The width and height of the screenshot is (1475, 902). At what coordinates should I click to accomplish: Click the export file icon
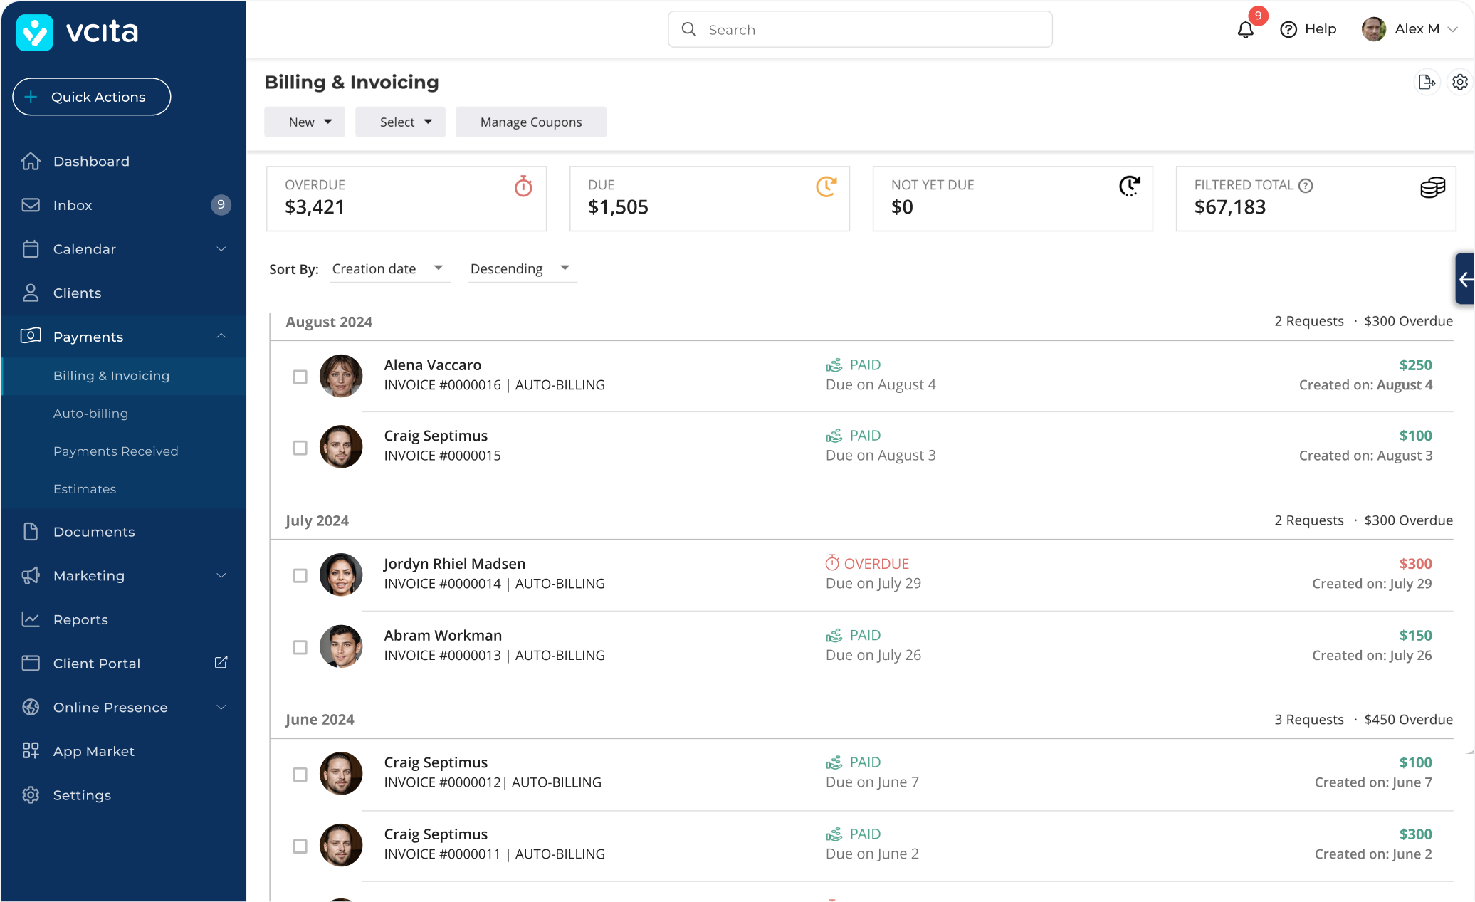(1427, 83)
